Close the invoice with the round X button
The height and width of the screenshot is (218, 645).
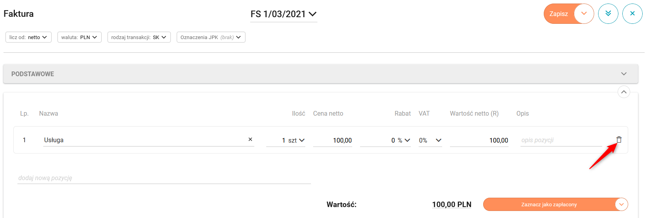tap(632, 14)
